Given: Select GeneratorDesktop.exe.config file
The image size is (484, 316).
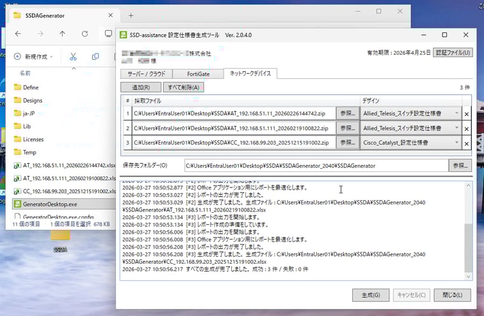Looking at the screenshot, I should [x=54, y=217].
